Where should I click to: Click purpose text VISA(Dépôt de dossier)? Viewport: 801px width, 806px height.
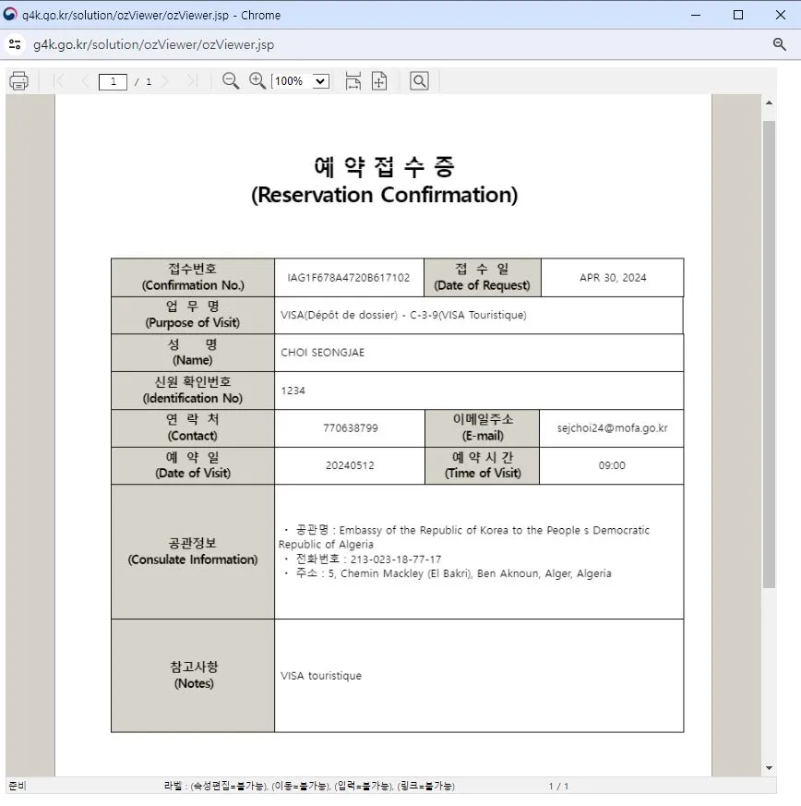[339, 315]
